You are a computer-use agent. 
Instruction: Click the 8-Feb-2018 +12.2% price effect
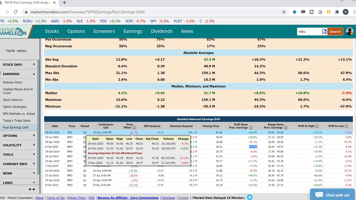coord(133,185)
